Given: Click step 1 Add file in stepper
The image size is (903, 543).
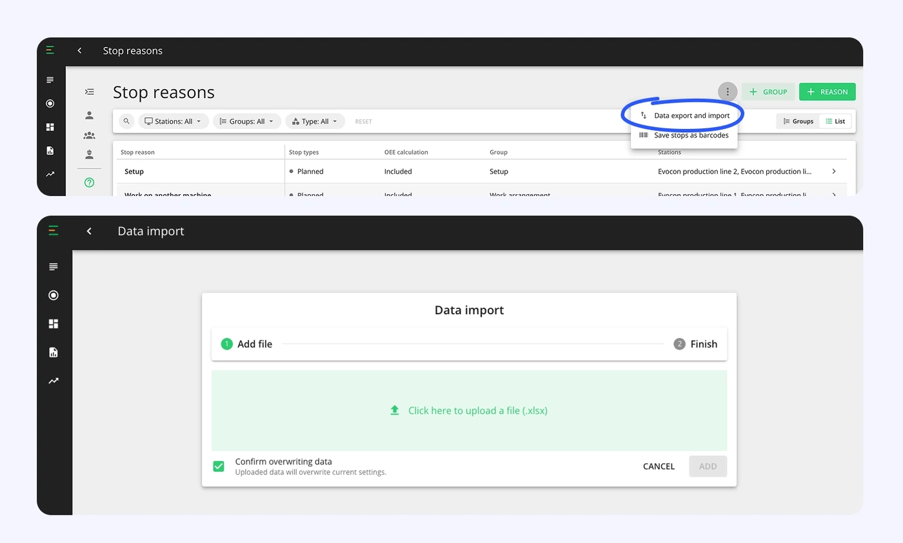Looking at the screenshot, I should 247,344.
